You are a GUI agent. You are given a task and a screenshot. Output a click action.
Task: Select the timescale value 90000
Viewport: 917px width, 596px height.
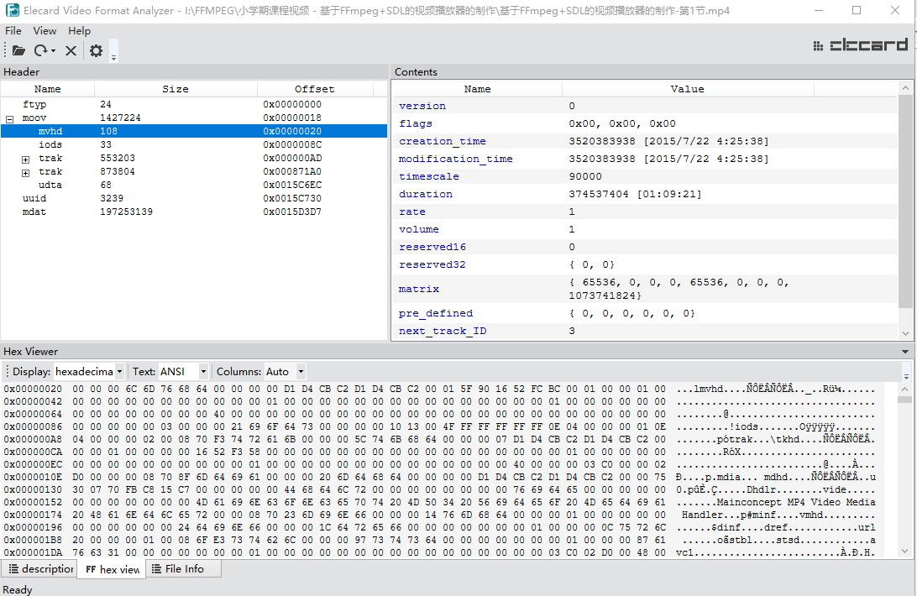pos(585,176)
